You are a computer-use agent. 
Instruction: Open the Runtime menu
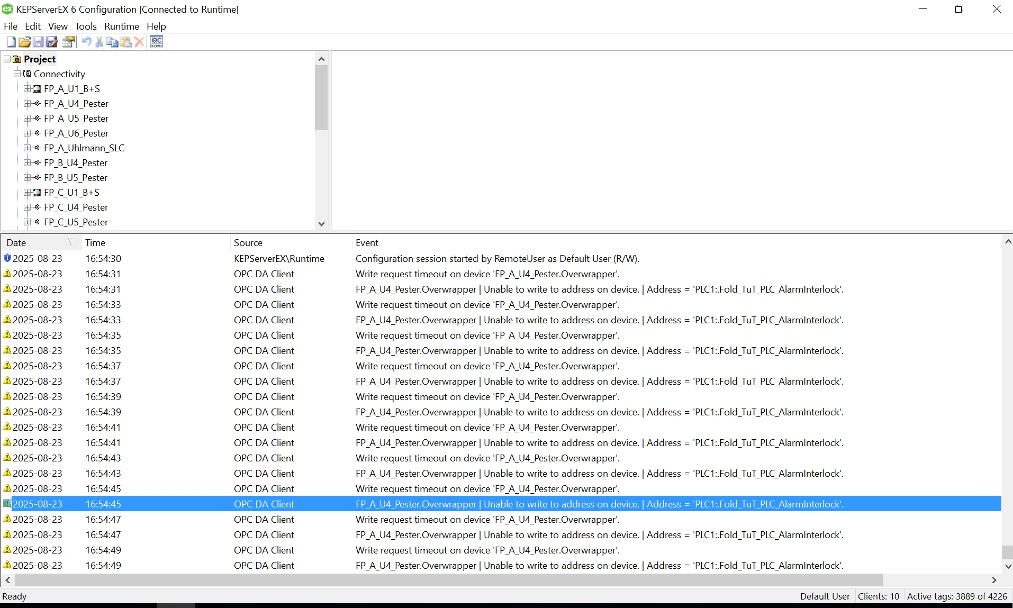point(122,26)
